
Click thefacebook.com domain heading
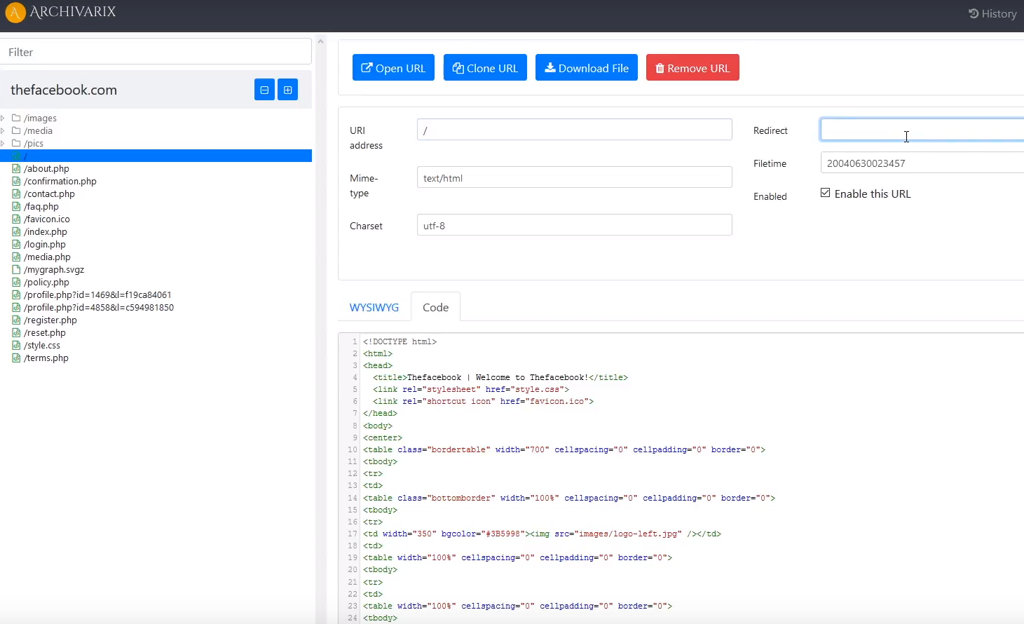64,90
